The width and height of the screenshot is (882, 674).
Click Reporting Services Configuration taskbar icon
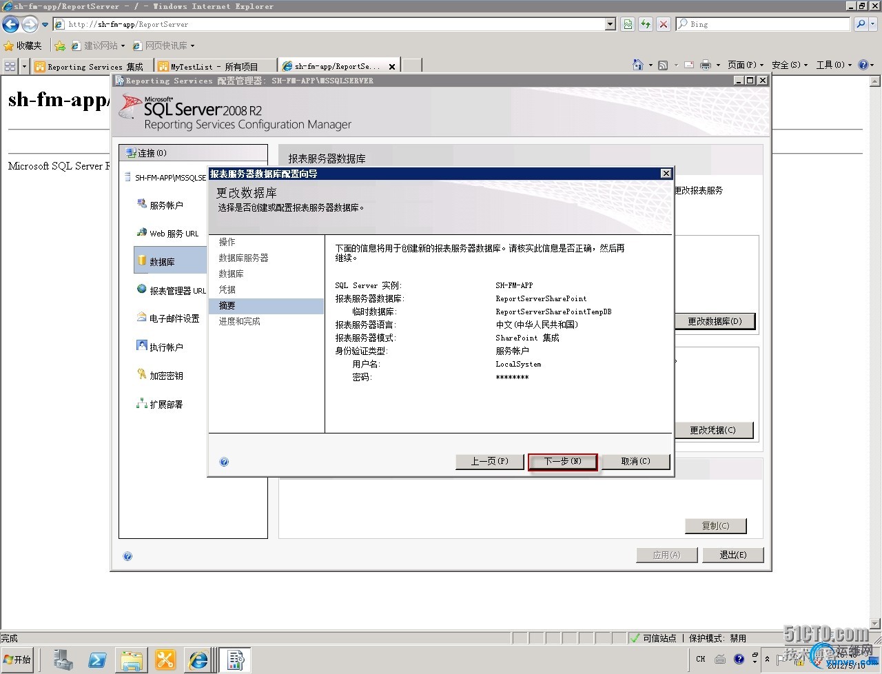[x=235, y=660]
